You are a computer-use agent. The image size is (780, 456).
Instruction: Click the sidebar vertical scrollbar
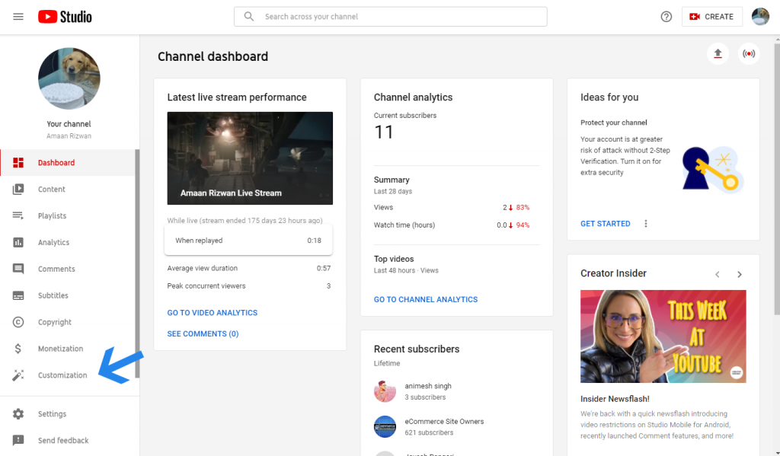pyautogui.click(x=137, y=263)
